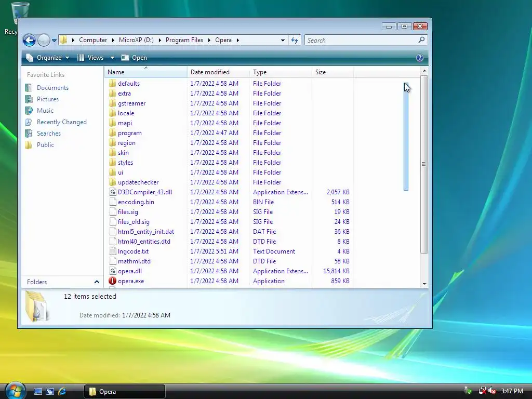Click the MicroXP (D:) breadcrumb segment
The width and height of the screenshot is (532, 399).
tap(136, 40)
